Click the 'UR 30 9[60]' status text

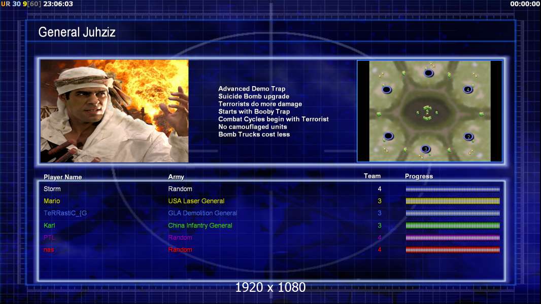(x=21, y=4)
